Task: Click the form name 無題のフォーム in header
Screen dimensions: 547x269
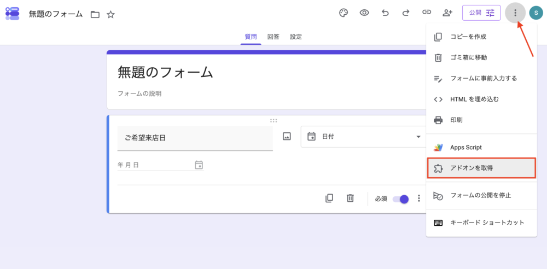Action: point(56,14)
